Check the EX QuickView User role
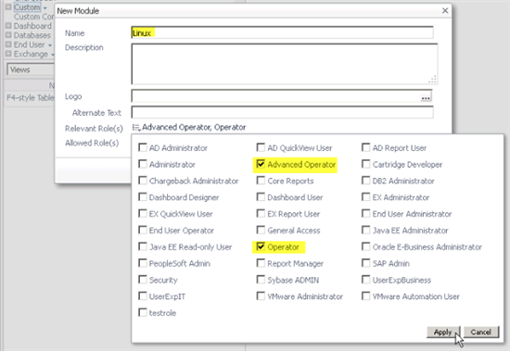Viewport: 510px width, 351px height. [x=143, y=214]
